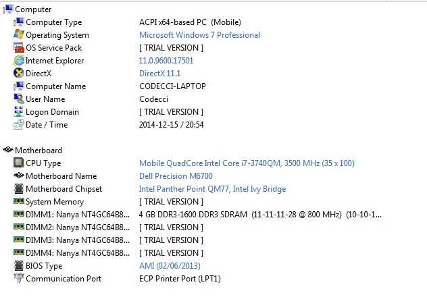Click the Internet Explorer version link
427x297 pixels.
pyautogui.click(x=166, y=61)
